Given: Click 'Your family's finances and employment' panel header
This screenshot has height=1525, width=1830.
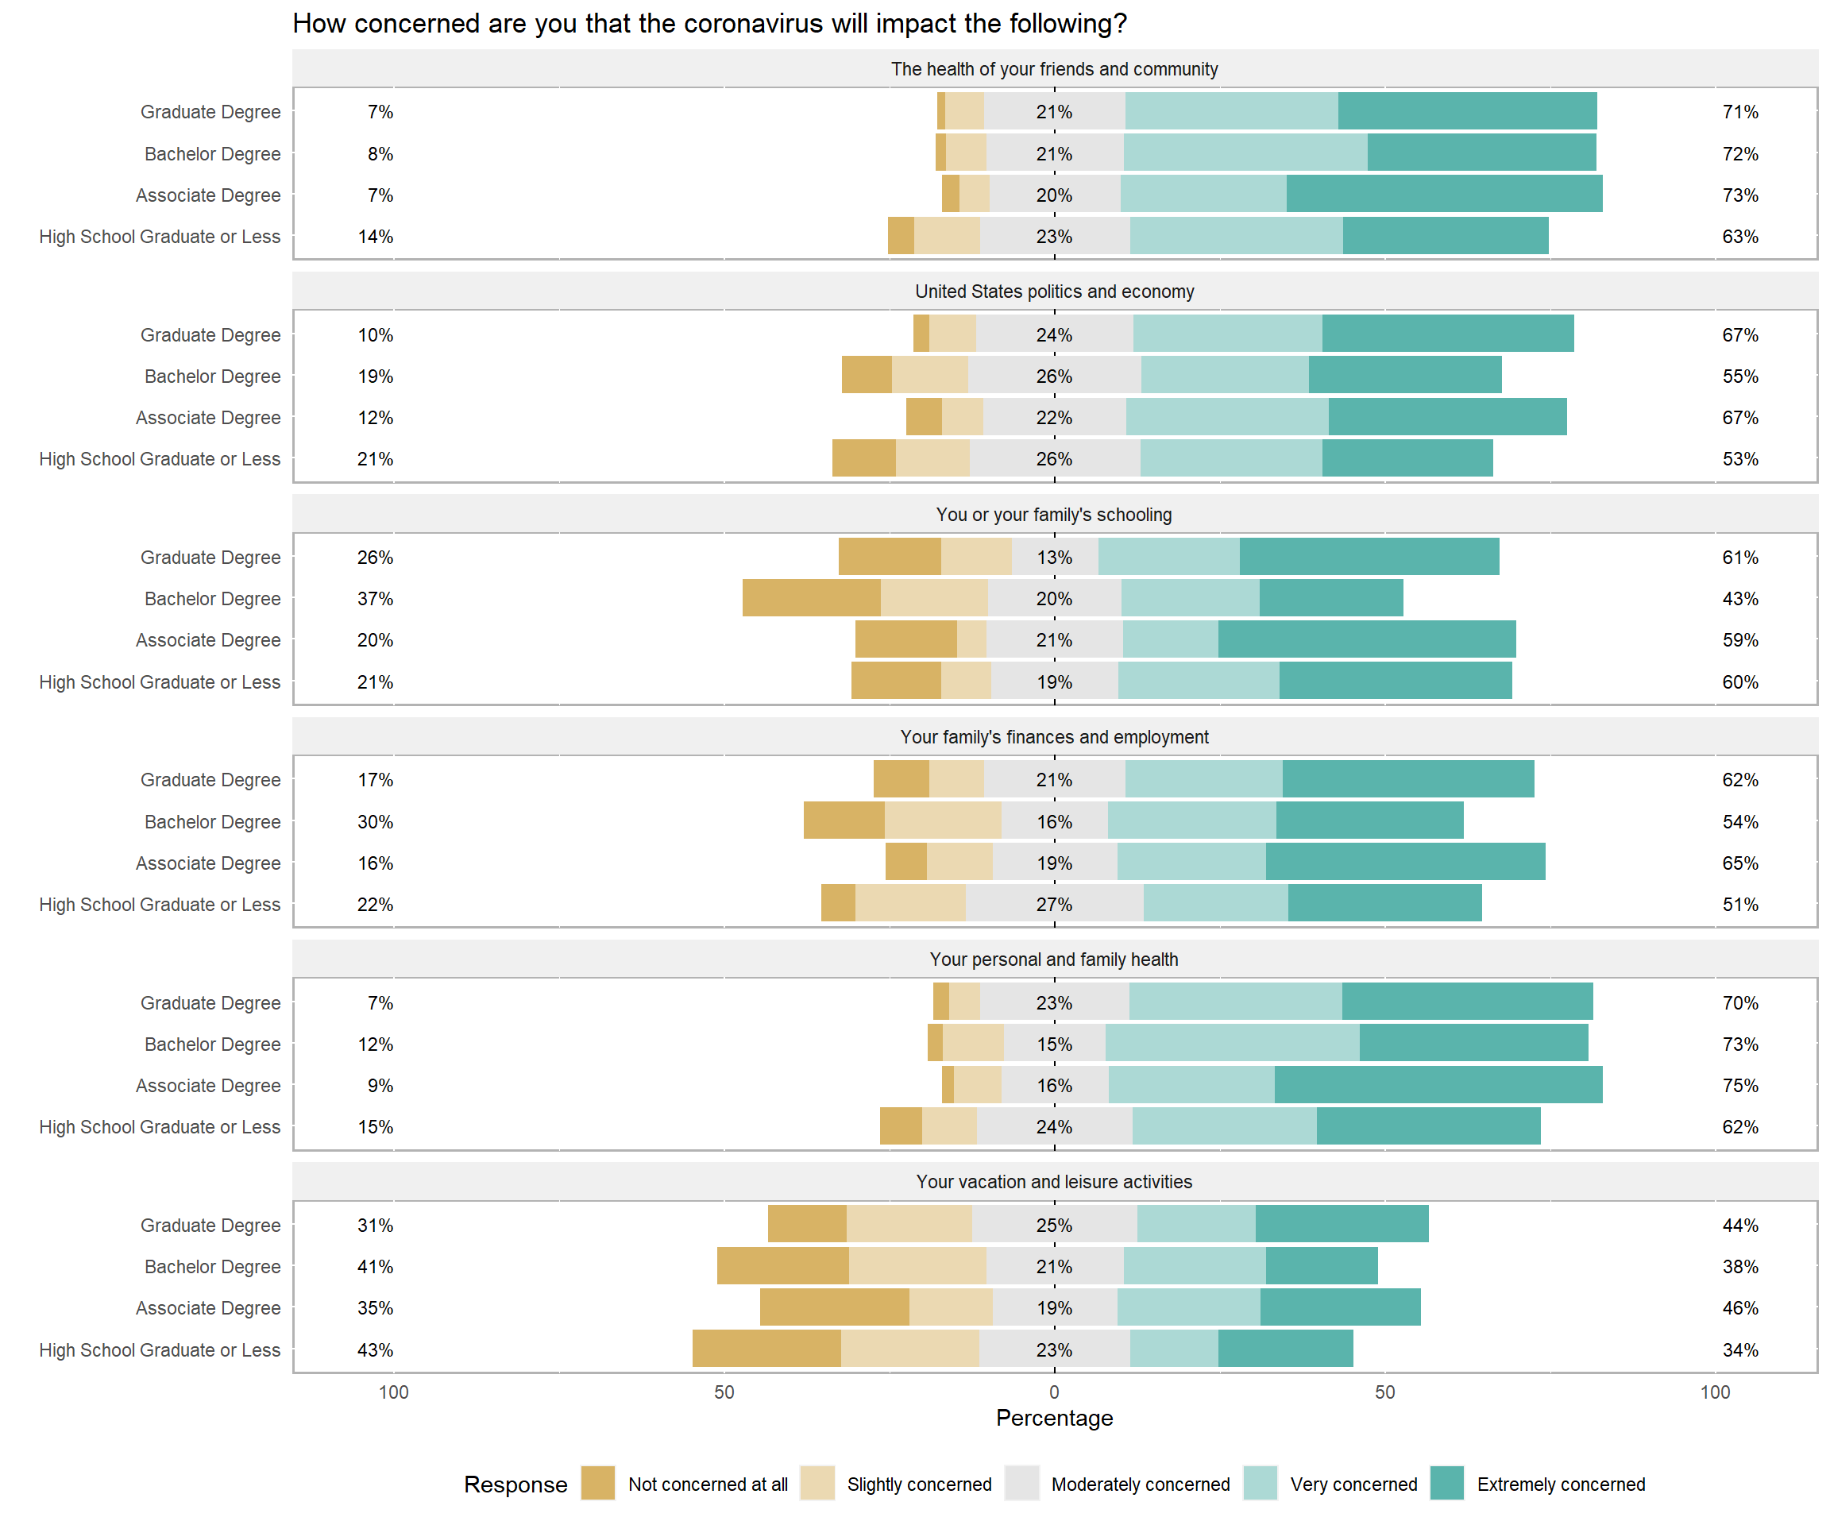Looking at the screenshot, I should point(1053,737).
